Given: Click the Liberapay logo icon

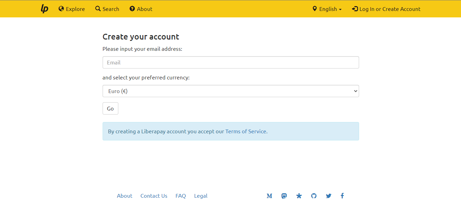Looking at the screenshot, I should click(44, 9).
